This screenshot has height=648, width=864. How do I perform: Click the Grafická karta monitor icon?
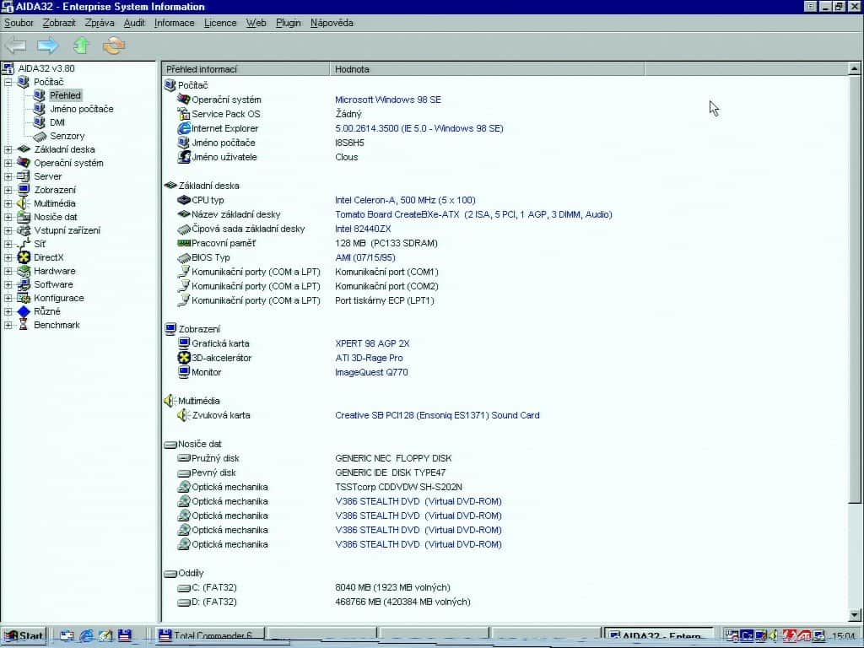184,343
